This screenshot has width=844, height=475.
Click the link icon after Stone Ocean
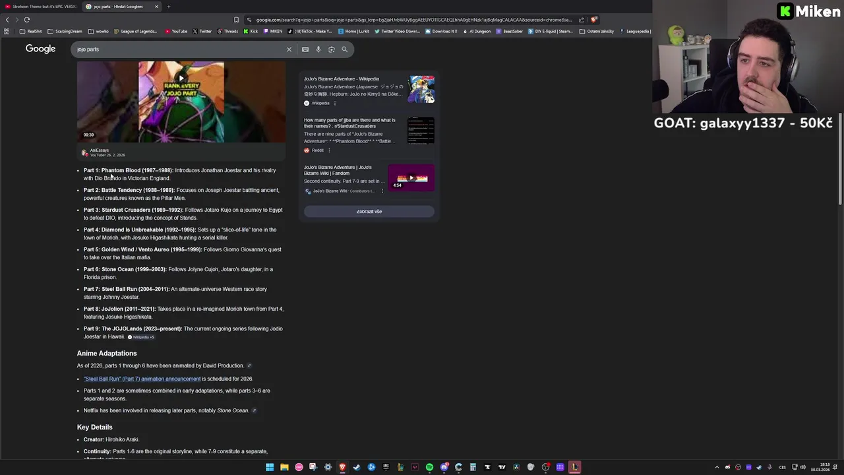point(254,410)
